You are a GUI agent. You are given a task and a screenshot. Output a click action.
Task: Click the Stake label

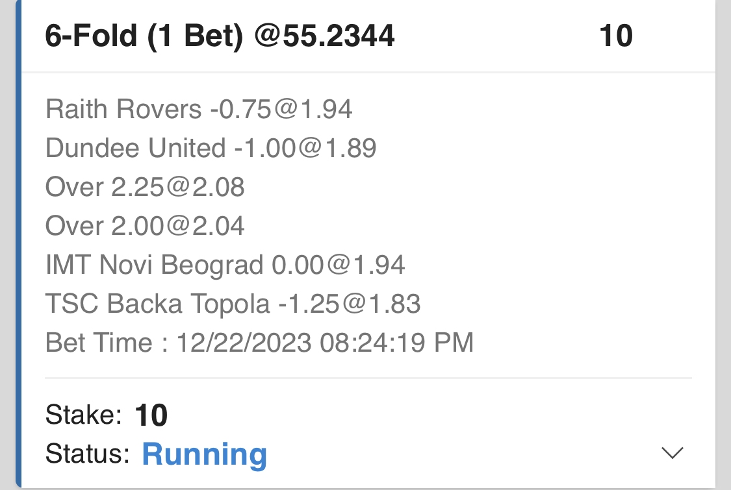point(83,415)
